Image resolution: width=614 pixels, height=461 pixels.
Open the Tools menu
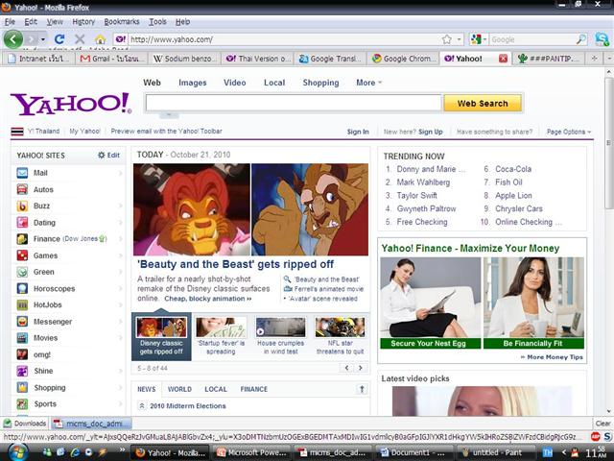(x=157, y=22)
